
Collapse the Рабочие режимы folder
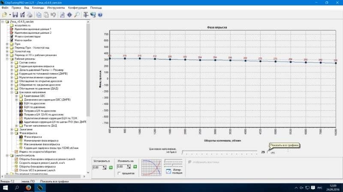(x=7, y=59)
